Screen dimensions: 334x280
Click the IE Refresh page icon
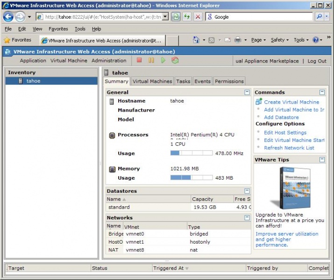(187, 16)
